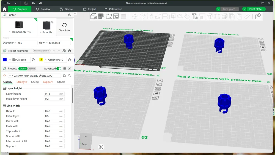The width and height of the screenshot is (275, 155).
Task: Open the Support settings tab
Action: click(x=48, y=82)
